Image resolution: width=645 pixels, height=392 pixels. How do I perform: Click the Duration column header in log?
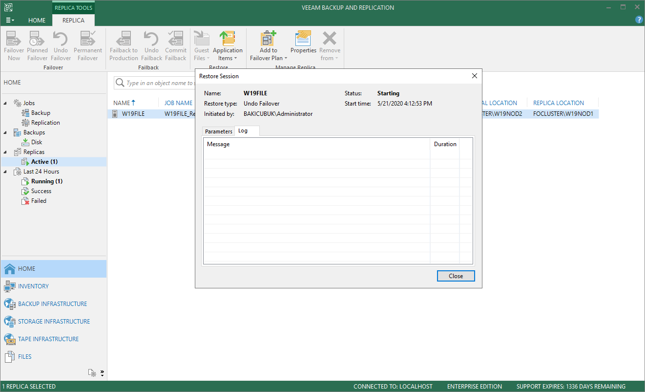coord(445,144)
